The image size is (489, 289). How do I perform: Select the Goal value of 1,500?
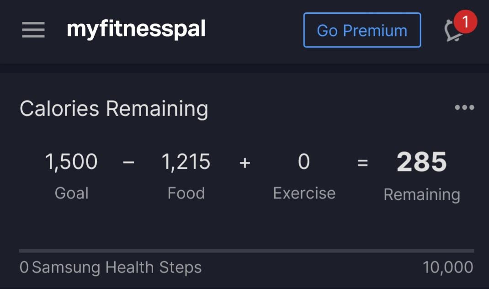[71, 161]
